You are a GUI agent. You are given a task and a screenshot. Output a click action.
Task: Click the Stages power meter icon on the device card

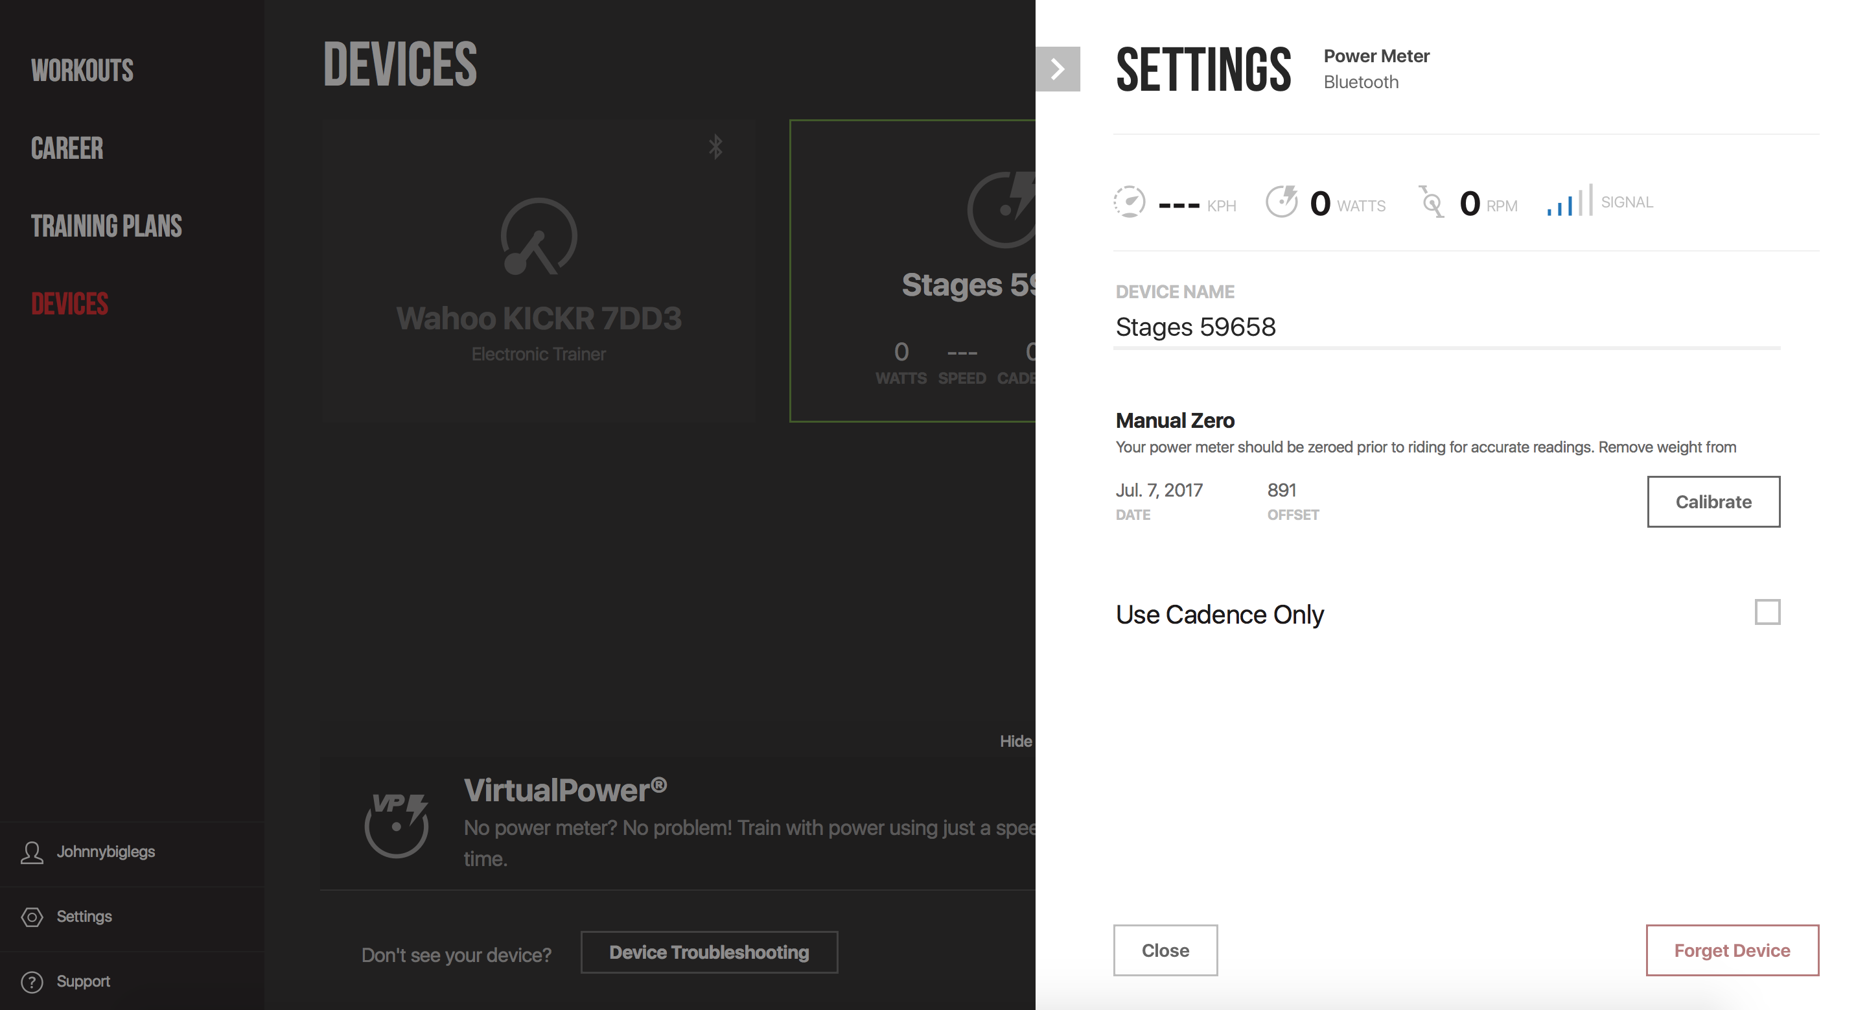[x=1001, y=210]
